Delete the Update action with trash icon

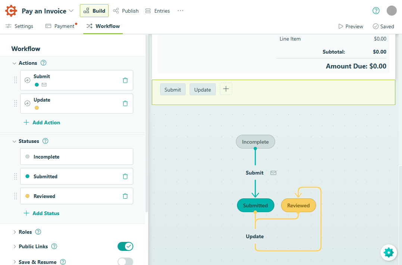(x=125, y=103)
